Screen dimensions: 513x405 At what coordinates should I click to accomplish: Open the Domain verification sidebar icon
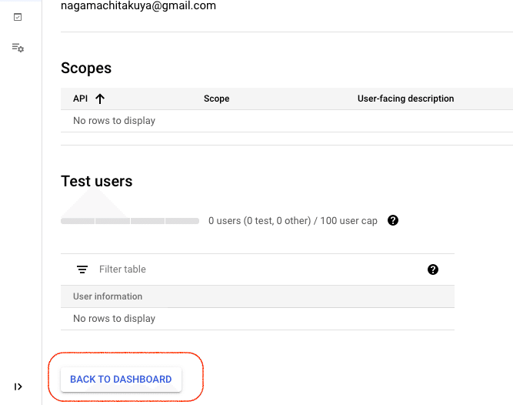click(x=18, y=17)
